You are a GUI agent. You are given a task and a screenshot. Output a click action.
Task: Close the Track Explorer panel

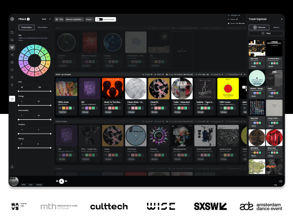coord(282,19)
